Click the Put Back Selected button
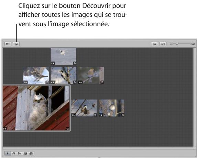Image resolution: width=197 pixels, height=158 pixels. point(8,44)
